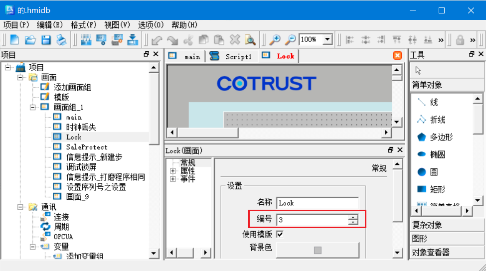
Task: Click the Find magnifier-on-page icon
Action: [x=250, y=40]
